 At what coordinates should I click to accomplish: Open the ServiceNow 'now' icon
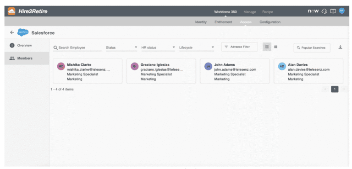click(x=313, y=11)
